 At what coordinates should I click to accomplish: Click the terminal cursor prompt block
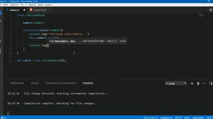(8, 113)
